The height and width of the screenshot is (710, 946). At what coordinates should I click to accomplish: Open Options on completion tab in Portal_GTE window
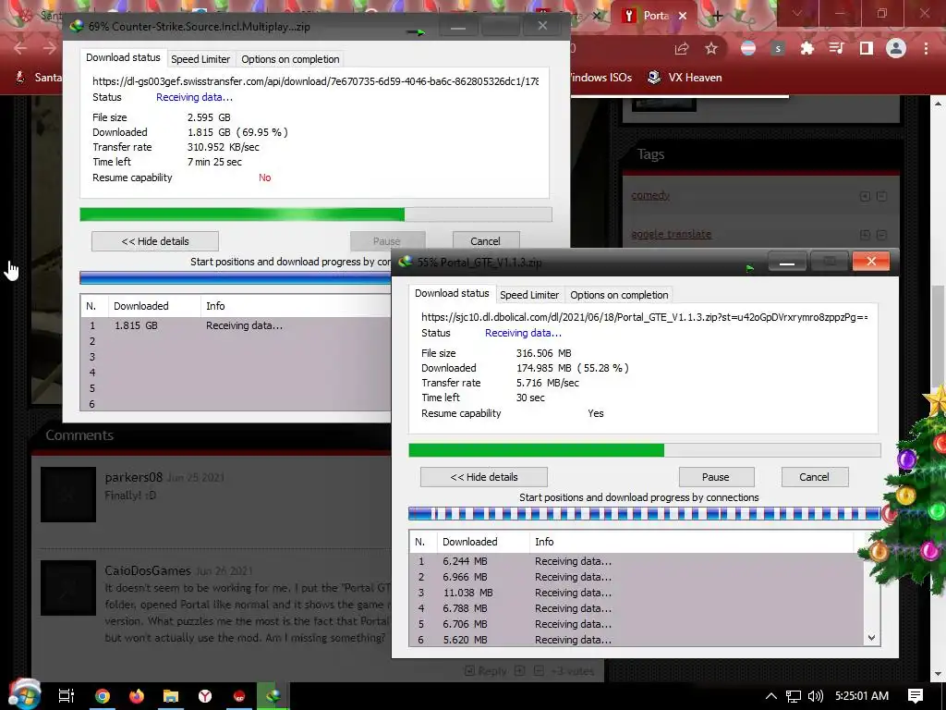[619, 295]
